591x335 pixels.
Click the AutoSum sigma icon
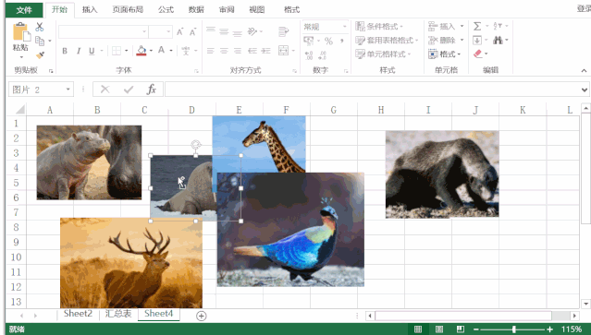point(477,27)
